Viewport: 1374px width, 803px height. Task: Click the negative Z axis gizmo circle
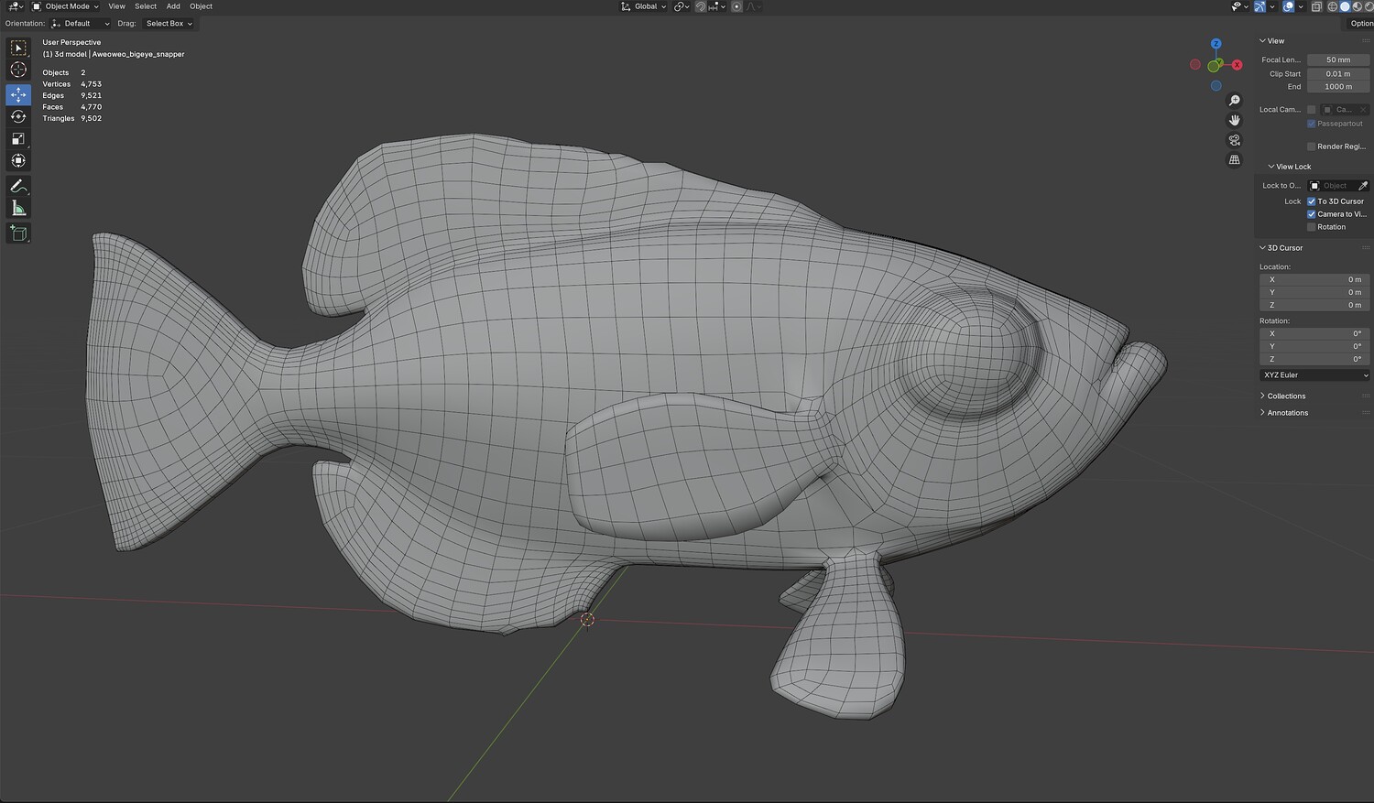(1216, 86)
